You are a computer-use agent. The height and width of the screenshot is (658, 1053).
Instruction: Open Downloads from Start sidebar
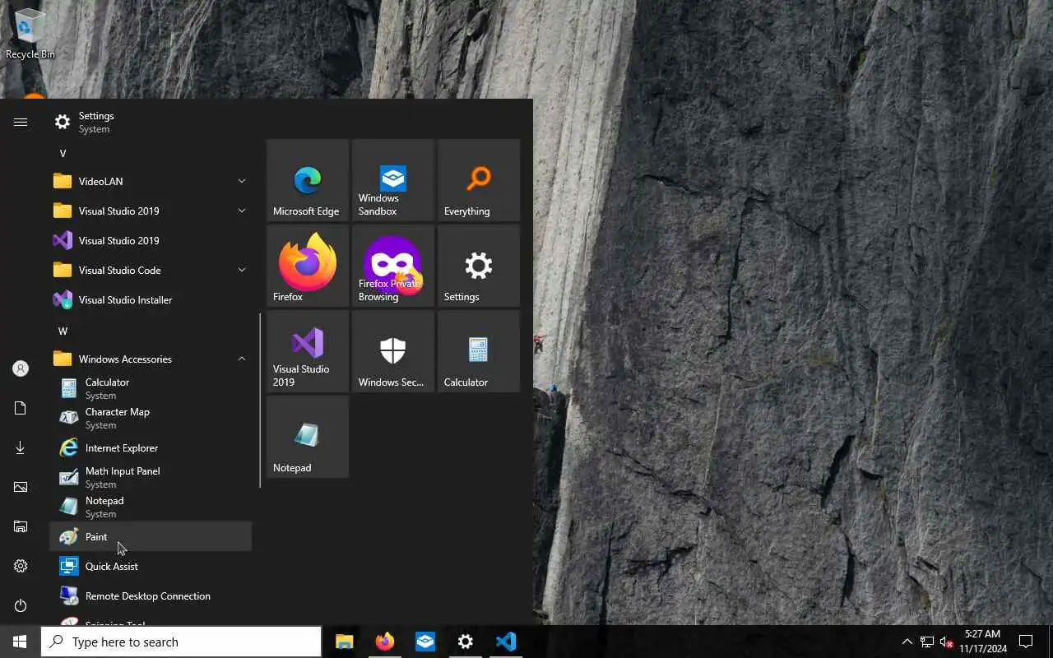point(21,447)
